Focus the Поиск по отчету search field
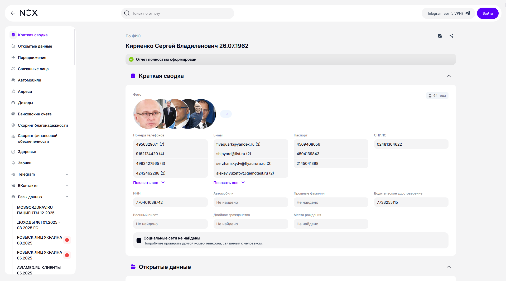 coord(177,13)
